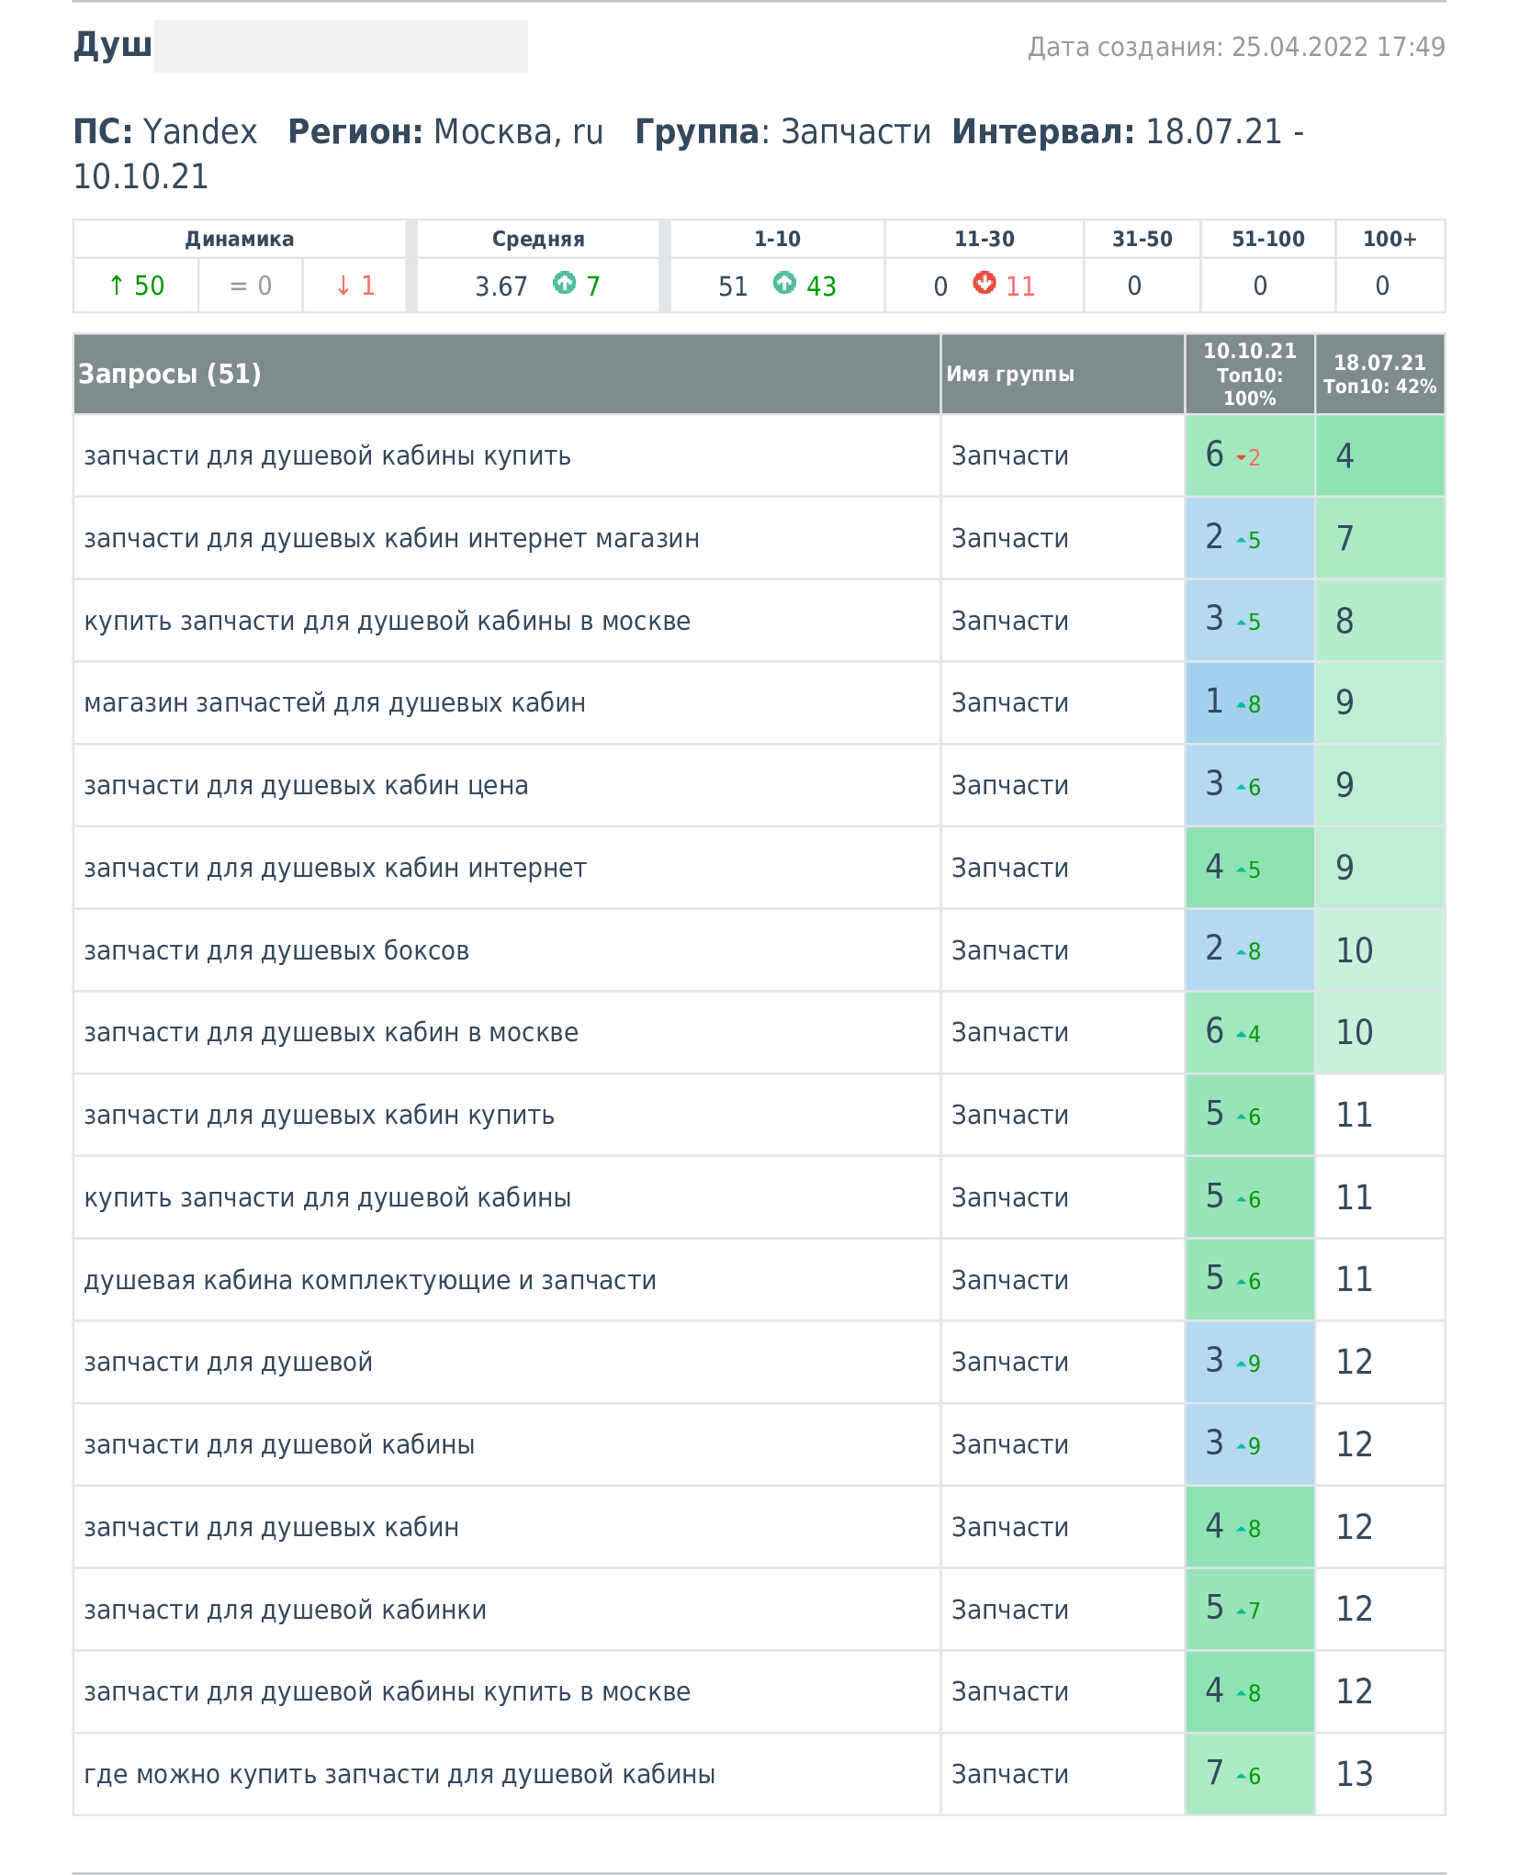This screenshot has width=1519, height=1875.
Task: Click the 100+ range header
Action: (1390, 239)
